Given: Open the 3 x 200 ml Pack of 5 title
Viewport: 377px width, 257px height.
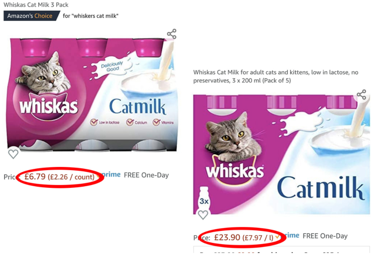Looking at the screenshot, I should coord(276,76).
